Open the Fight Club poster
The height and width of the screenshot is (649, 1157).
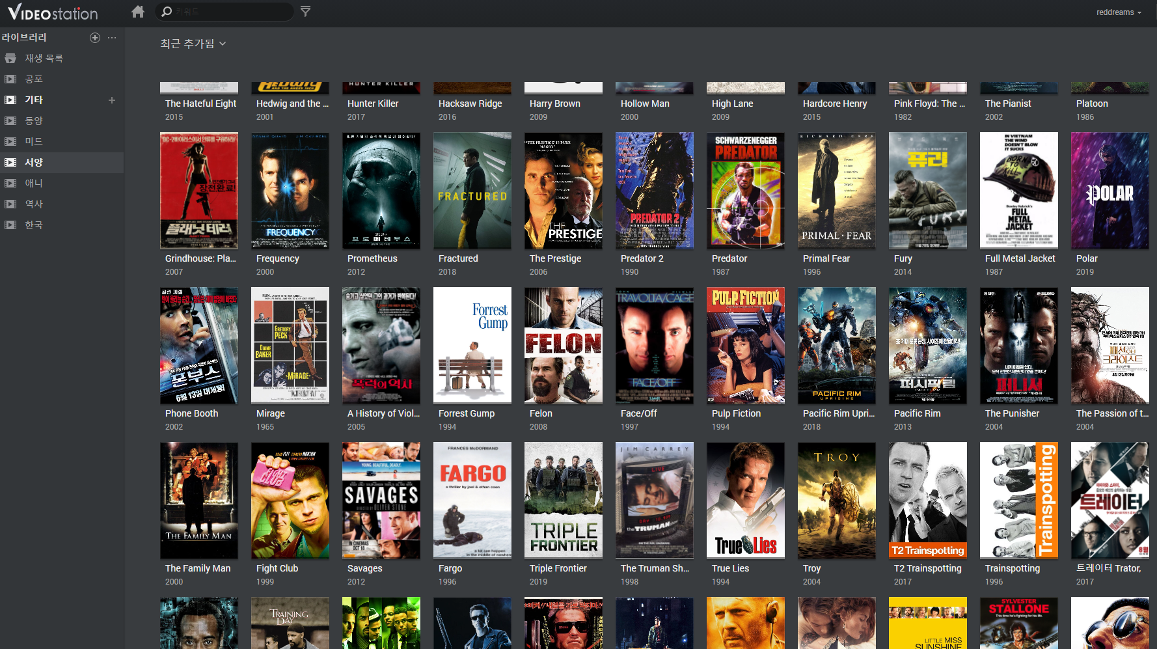click(x=290, y=501)
